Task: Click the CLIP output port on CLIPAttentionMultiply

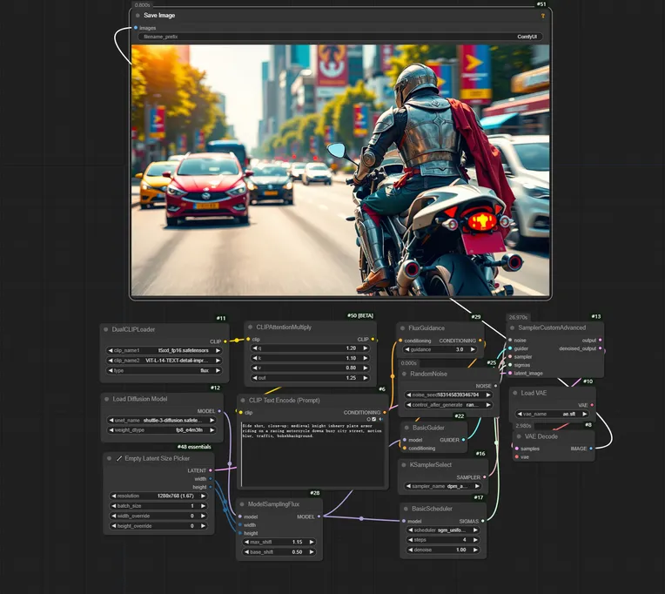Action: click(373, 339)
